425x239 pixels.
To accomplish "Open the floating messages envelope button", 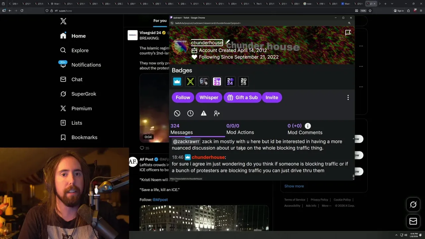I will point(413,221).
